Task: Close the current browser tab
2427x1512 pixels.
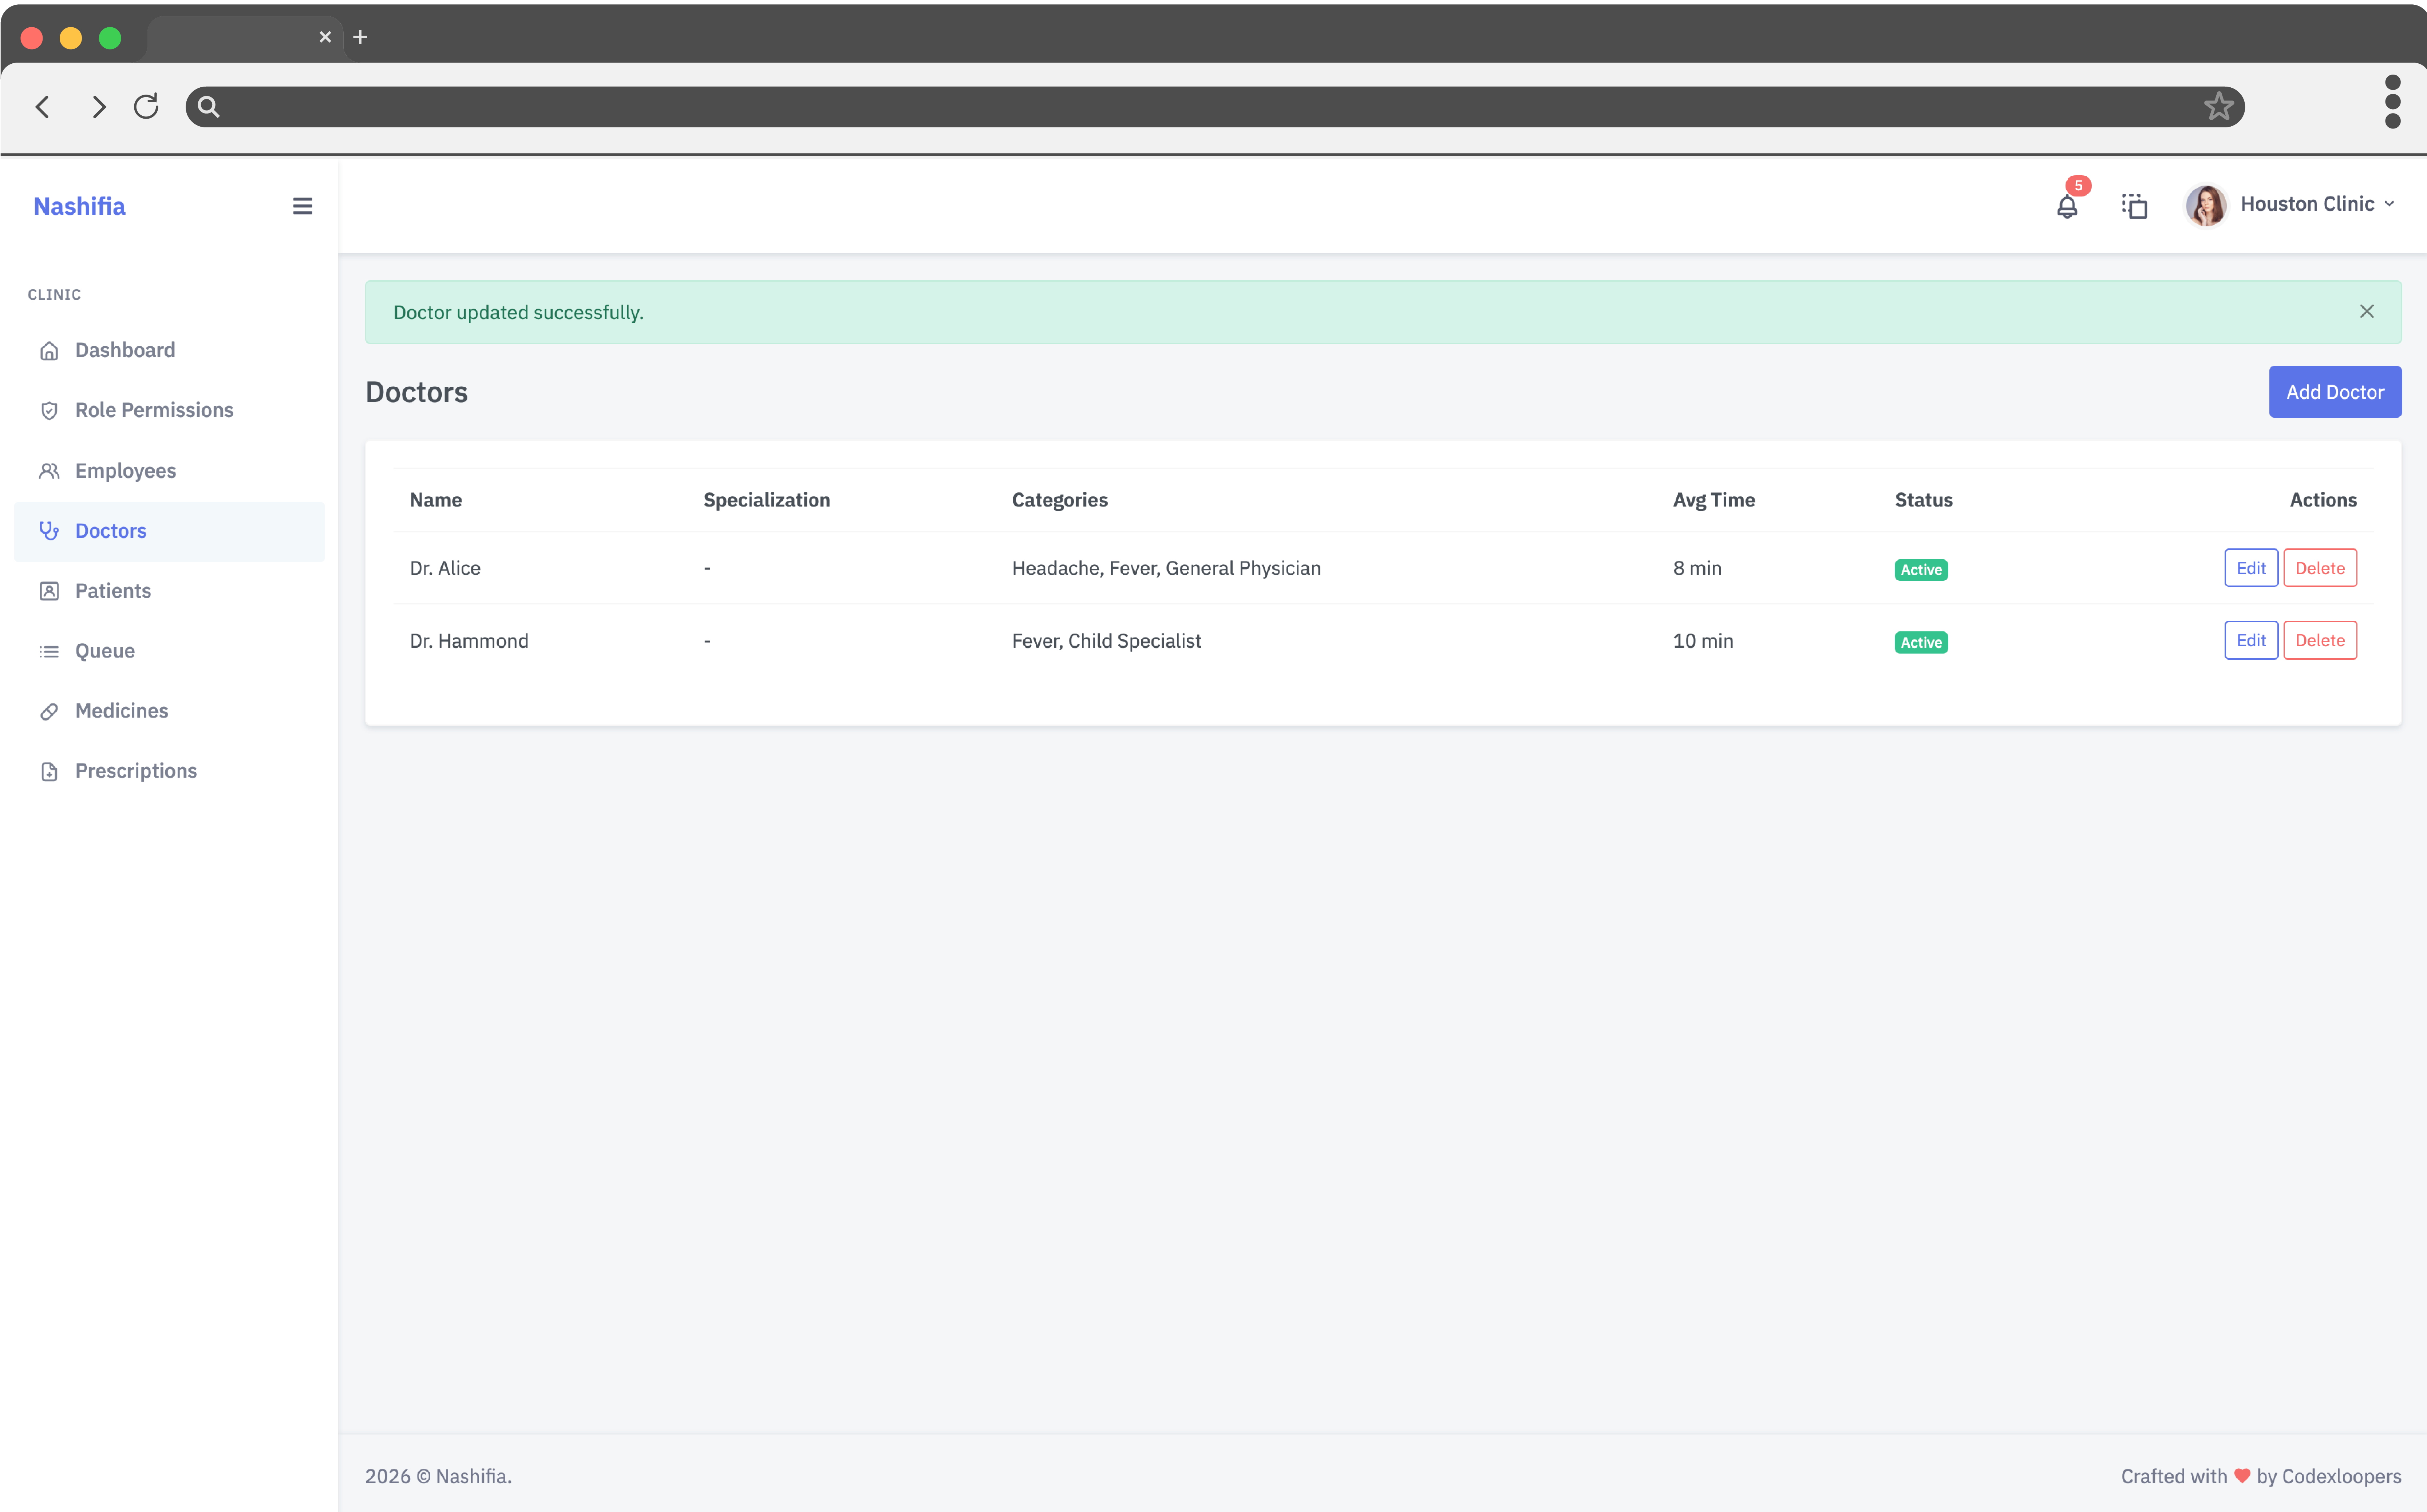Action: 325,37
